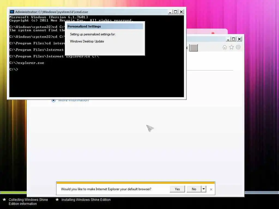Click 'Installing Windows Shine Edition' step
The height and width of the screenshot is (209, 279).
coord(86,200)
